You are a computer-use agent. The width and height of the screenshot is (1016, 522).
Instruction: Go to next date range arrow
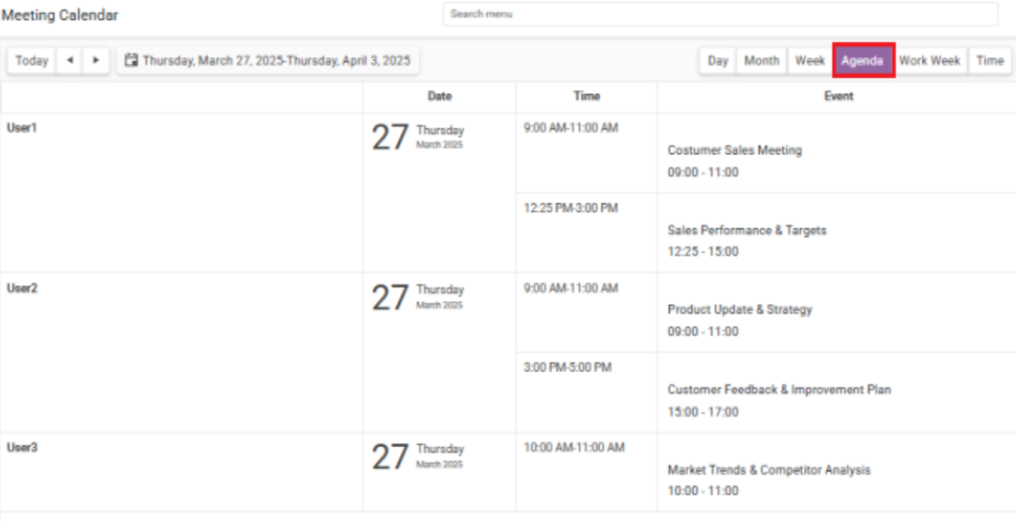(96, 61)
